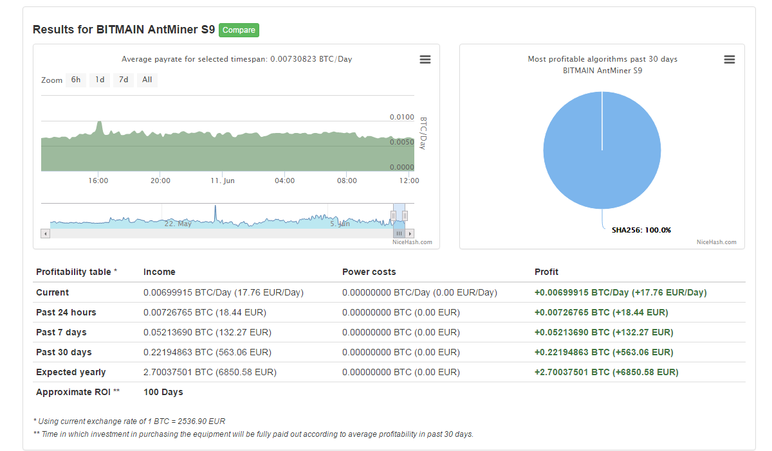
Task: Click the '16:00' x-axis label
Action: point(98,181)
